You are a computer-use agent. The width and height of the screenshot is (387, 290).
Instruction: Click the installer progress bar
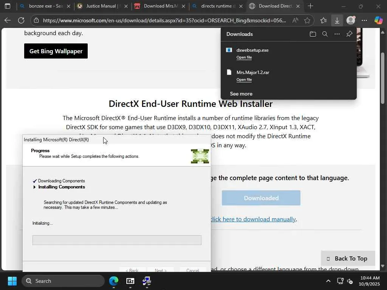pyautogui.click(x=117, y=240)
